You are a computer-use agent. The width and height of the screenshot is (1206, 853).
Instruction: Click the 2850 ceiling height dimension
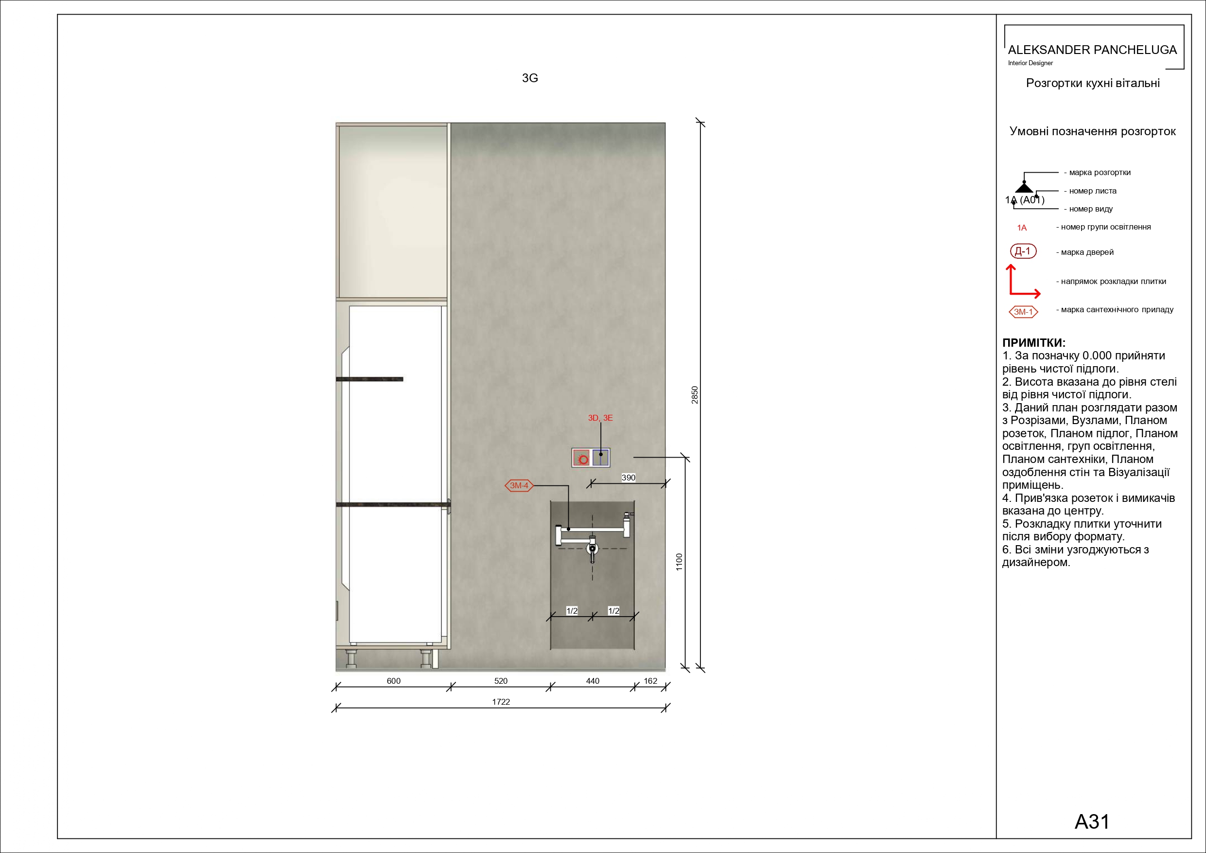[x=695, y=395]
